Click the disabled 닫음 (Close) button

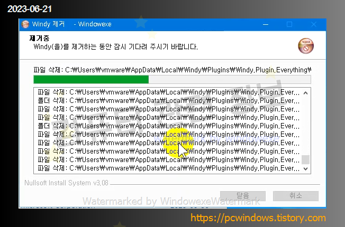(x=243, y=196)
